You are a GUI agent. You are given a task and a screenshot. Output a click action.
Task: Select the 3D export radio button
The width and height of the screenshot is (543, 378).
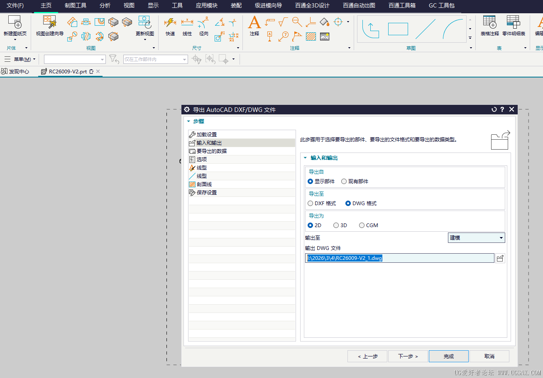[336, 225]
